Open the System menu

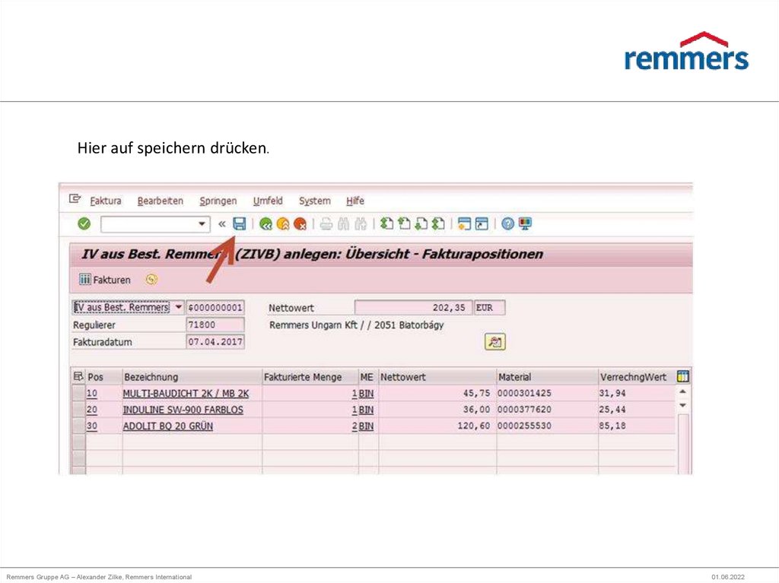click(314, 201)
